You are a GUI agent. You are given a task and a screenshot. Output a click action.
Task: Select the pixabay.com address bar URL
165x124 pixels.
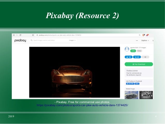coord(60,35)
